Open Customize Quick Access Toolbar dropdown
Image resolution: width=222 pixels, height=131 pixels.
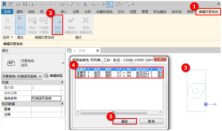(x=133, y=4)
